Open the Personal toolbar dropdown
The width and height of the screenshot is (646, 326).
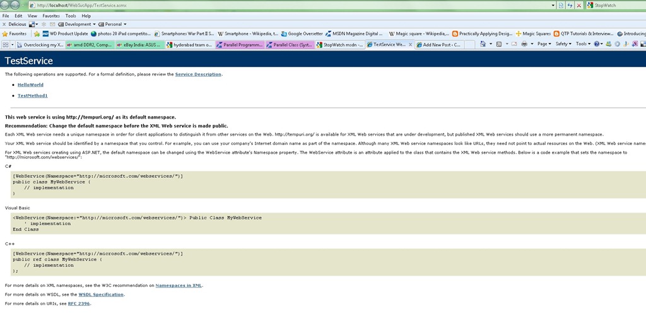[x=112, y=24]
